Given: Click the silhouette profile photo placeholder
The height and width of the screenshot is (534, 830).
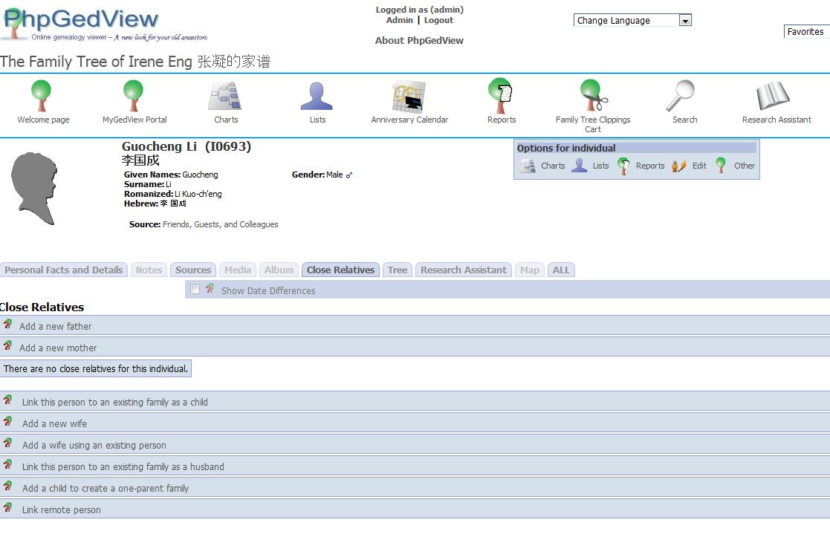Looking at the screenshot, I should pyautogui.click(x=34, y=189).
